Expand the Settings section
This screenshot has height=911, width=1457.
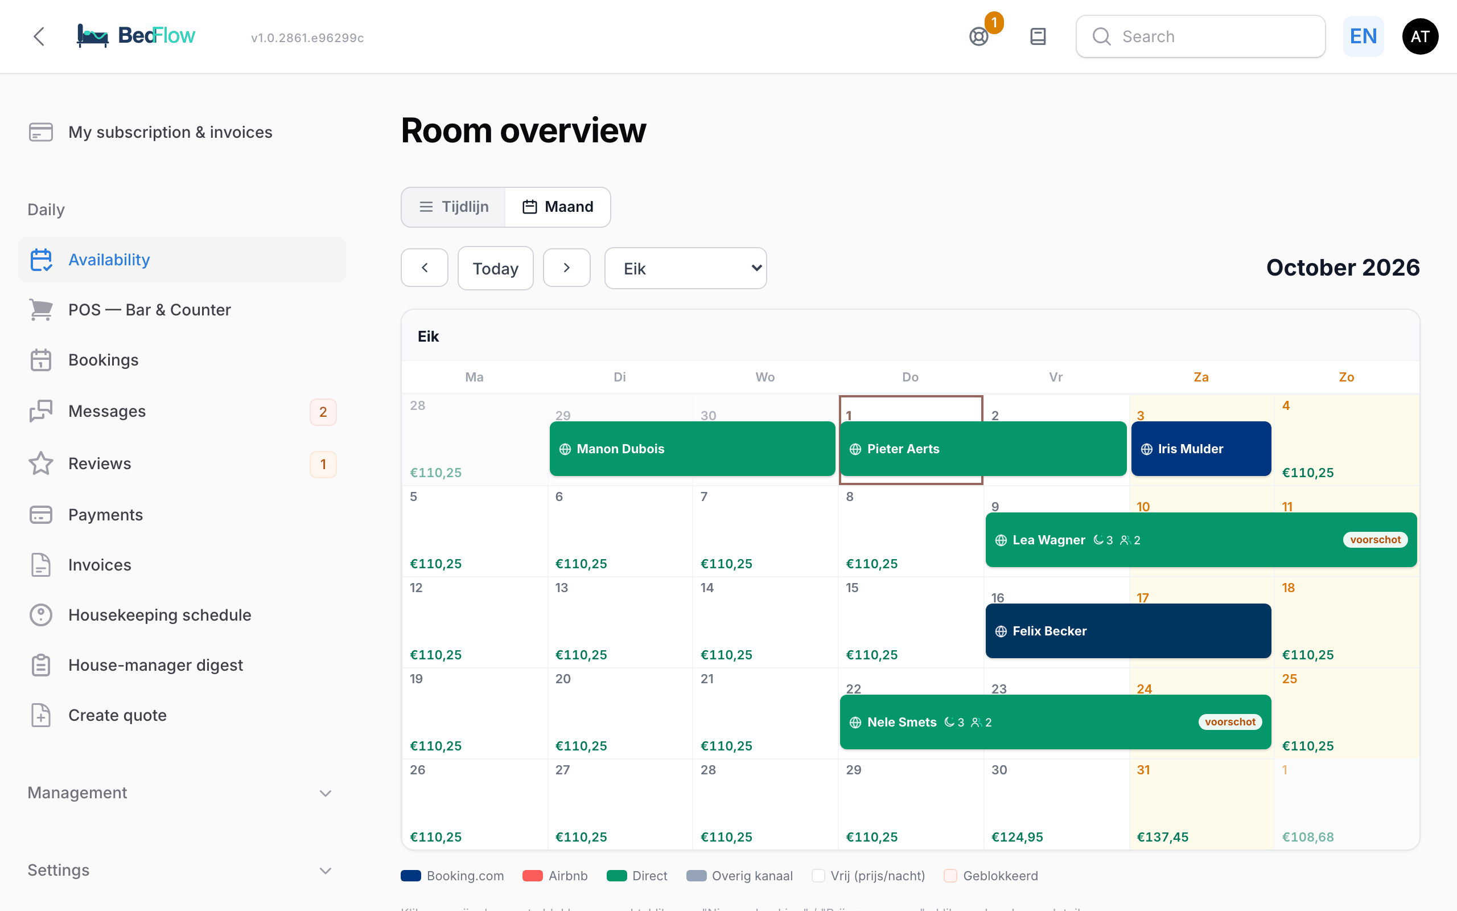[x=180, y=870]
